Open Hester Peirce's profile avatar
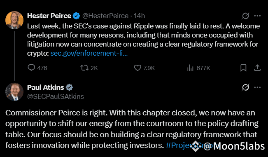The width and height of the screenshot is (268, 157). click(x=14, y=20)
